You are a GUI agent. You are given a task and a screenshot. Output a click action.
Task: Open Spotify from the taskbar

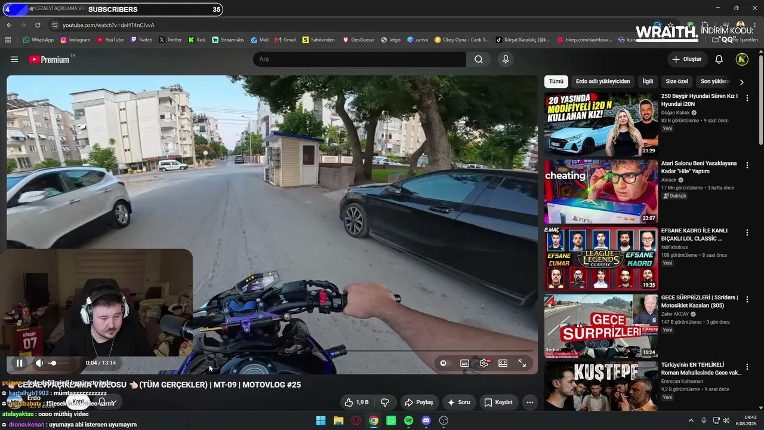[x=409, y=420]
